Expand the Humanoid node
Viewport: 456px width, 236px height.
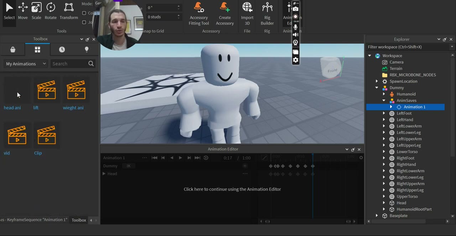384,94
